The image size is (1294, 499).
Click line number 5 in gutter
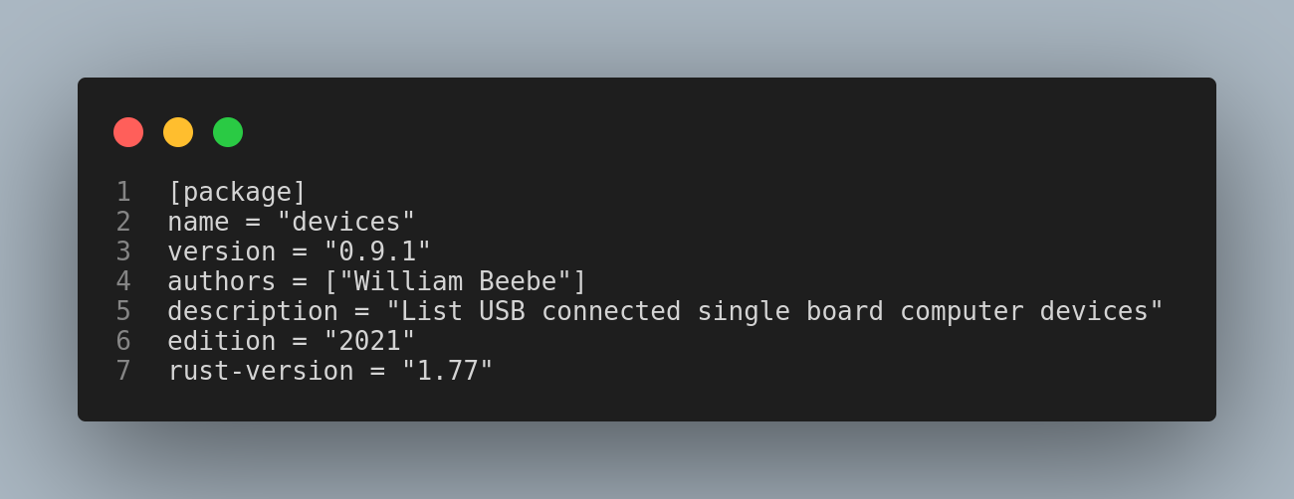point(123,311)
